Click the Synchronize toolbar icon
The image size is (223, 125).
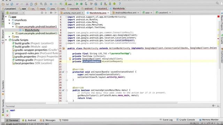tap(12, 4)
